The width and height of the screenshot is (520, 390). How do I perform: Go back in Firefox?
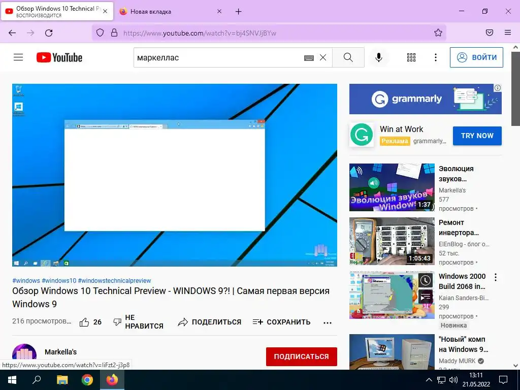pos(12,33)
